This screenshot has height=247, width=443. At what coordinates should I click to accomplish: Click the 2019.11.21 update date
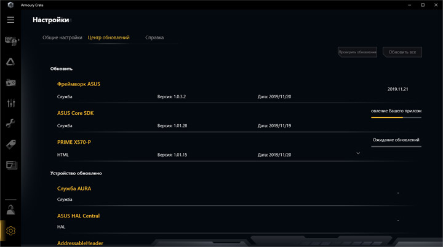397,89
